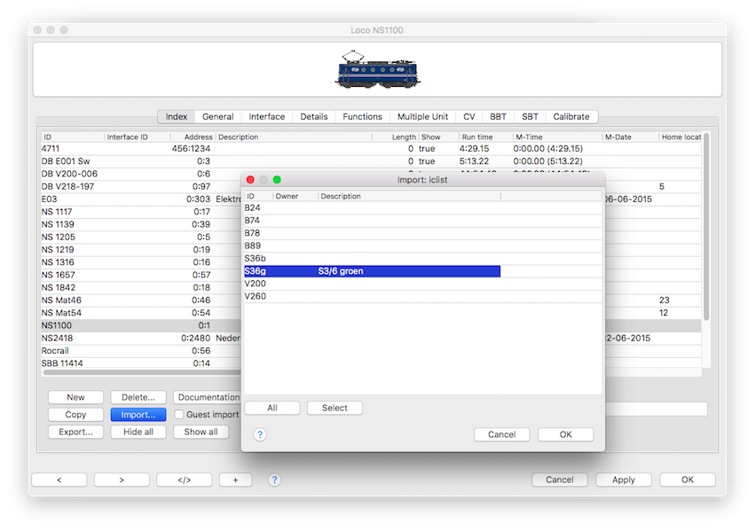Open the Calibrate tab

tap(570, 117)
